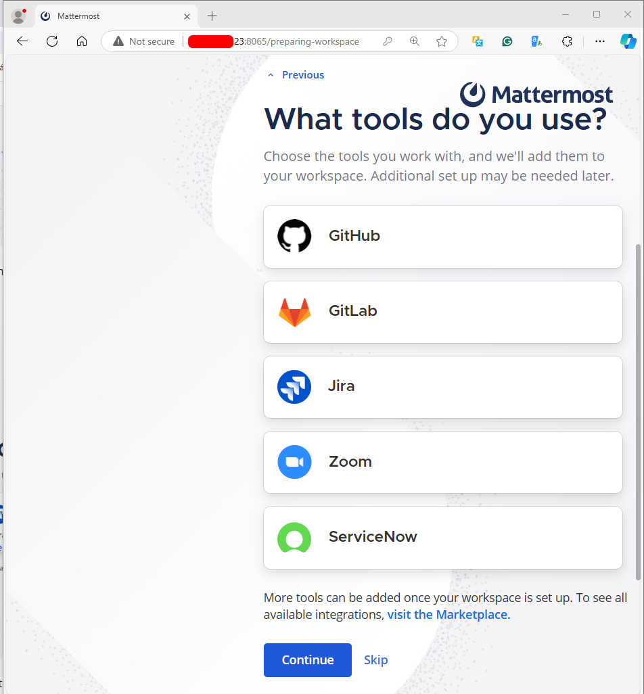644x694 pixels.
Task: Go back using browser back arrow
Action: tap(22, 41)
